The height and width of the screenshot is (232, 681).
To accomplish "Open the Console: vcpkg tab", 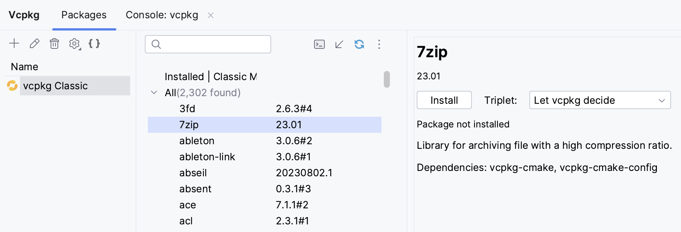I will (x=162, y=15).
